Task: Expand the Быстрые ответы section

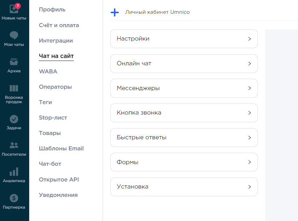Action: point(184,138)
